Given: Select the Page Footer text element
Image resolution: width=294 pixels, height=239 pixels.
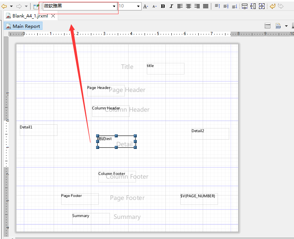Looking at the screenshot, I should (x=80, y=199).
